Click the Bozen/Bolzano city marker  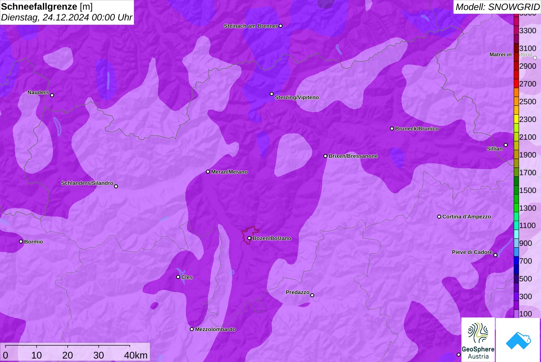[249, 238]
